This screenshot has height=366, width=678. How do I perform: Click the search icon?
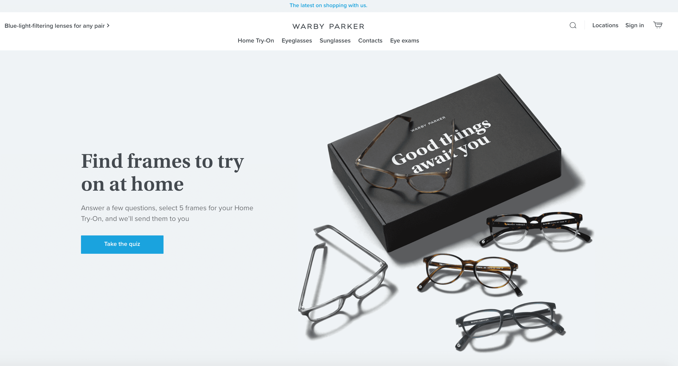(573, 25)
